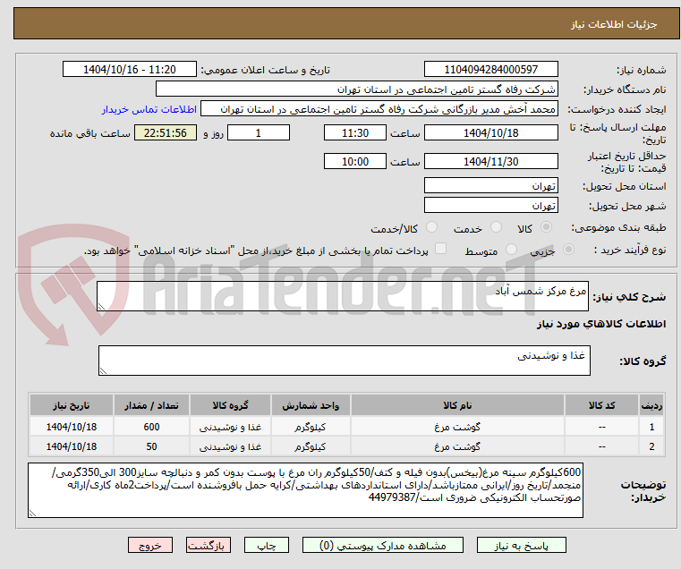Click the گروه کالا column header

pyautogui.click(x=230, y=405)
